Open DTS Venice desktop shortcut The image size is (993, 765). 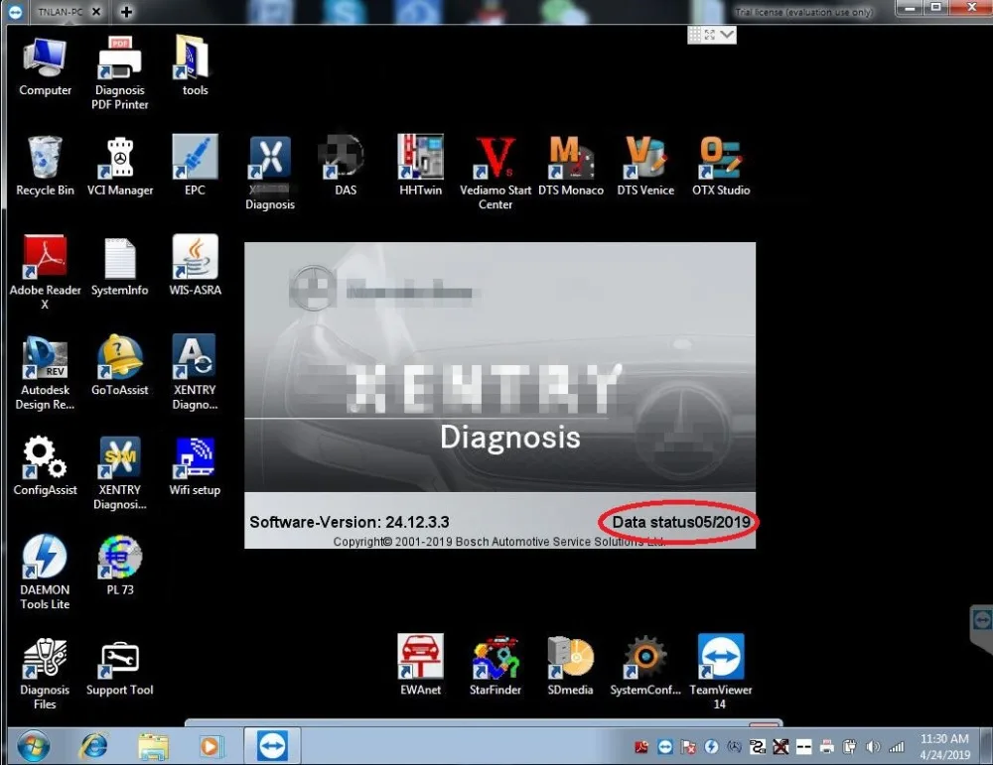tap(645, 166)
